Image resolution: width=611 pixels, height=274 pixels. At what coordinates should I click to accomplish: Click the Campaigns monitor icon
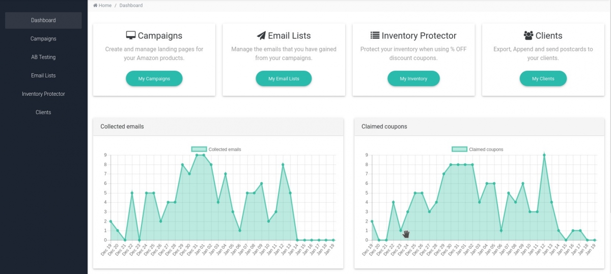(x=131, y=36)
